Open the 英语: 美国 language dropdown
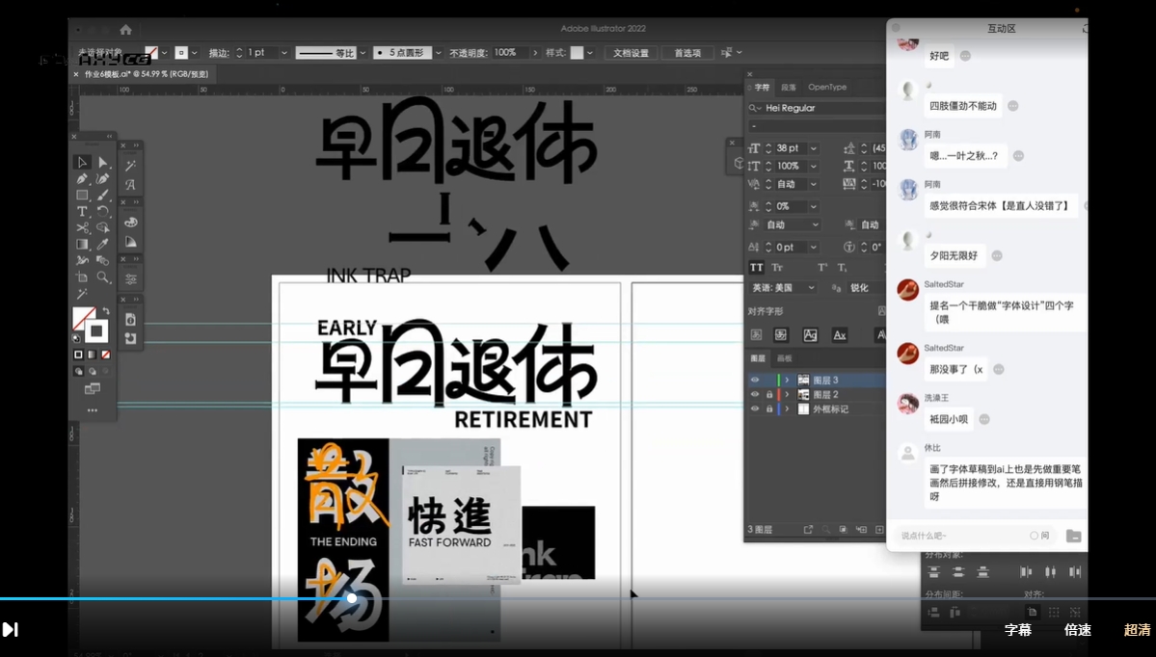 click(x=811, y=288)
